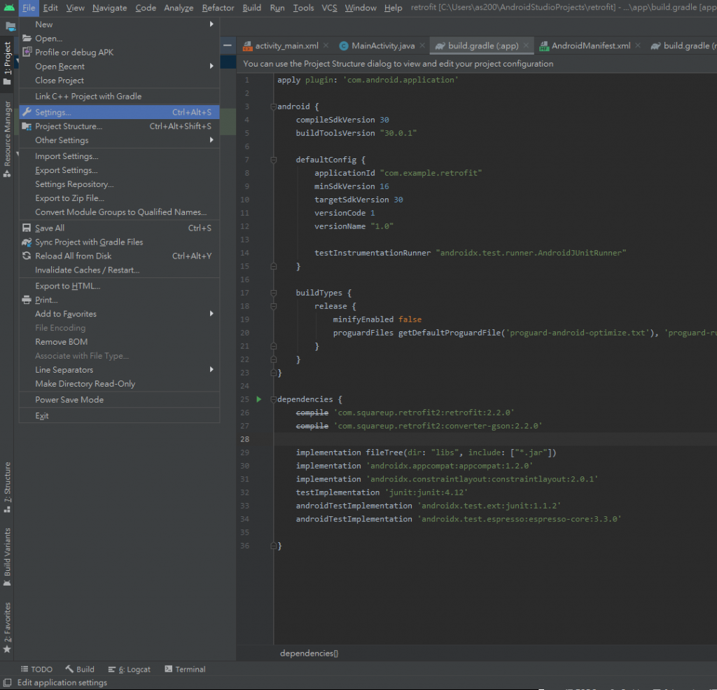Click the dependencies{} breadcrumb
The width and height of the screenshot is (717, 690).
tap(309, 653)
